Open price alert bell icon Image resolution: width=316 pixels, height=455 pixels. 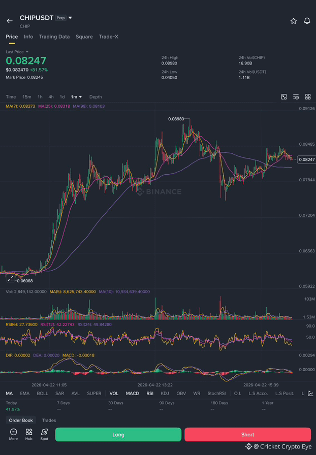[307, 21]
